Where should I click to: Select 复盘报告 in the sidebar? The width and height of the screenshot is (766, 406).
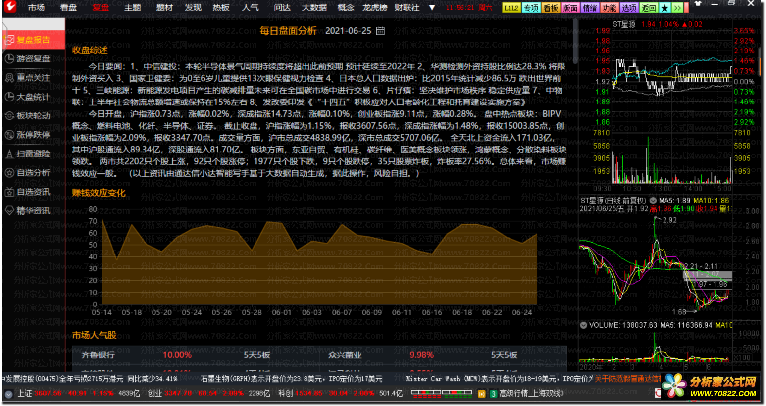click(33, 40)
